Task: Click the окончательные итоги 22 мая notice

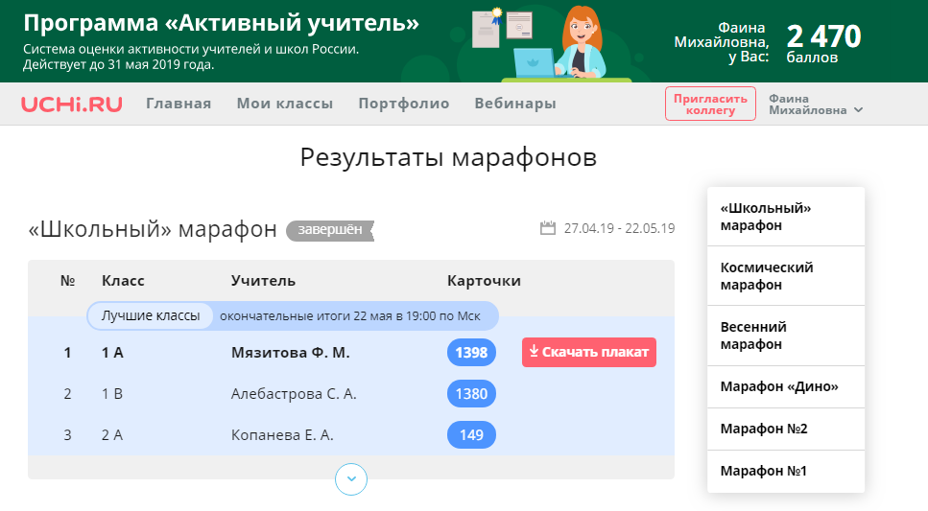Action: pos(349,316)
